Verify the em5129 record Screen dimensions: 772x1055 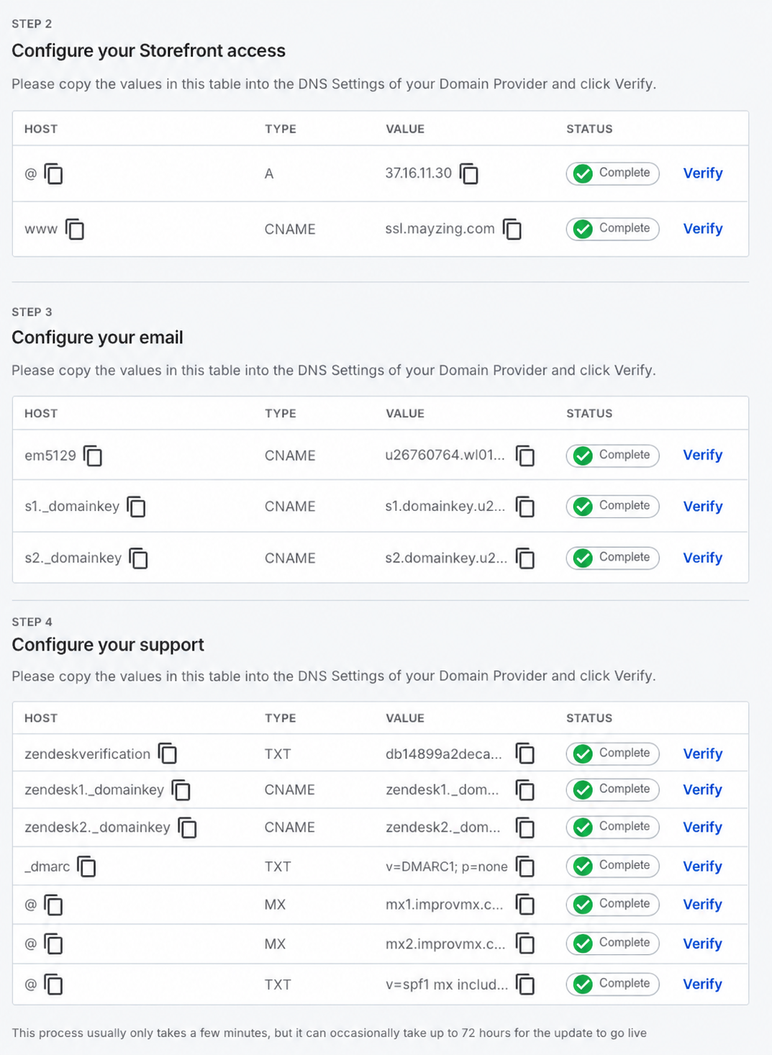pyautogui.click(x=703, y=456)
